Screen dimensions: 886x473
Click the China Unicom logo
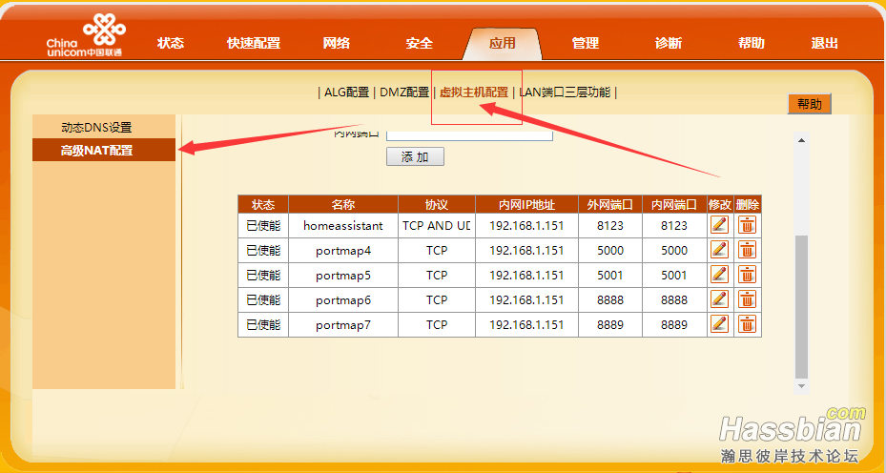(86, 36)
